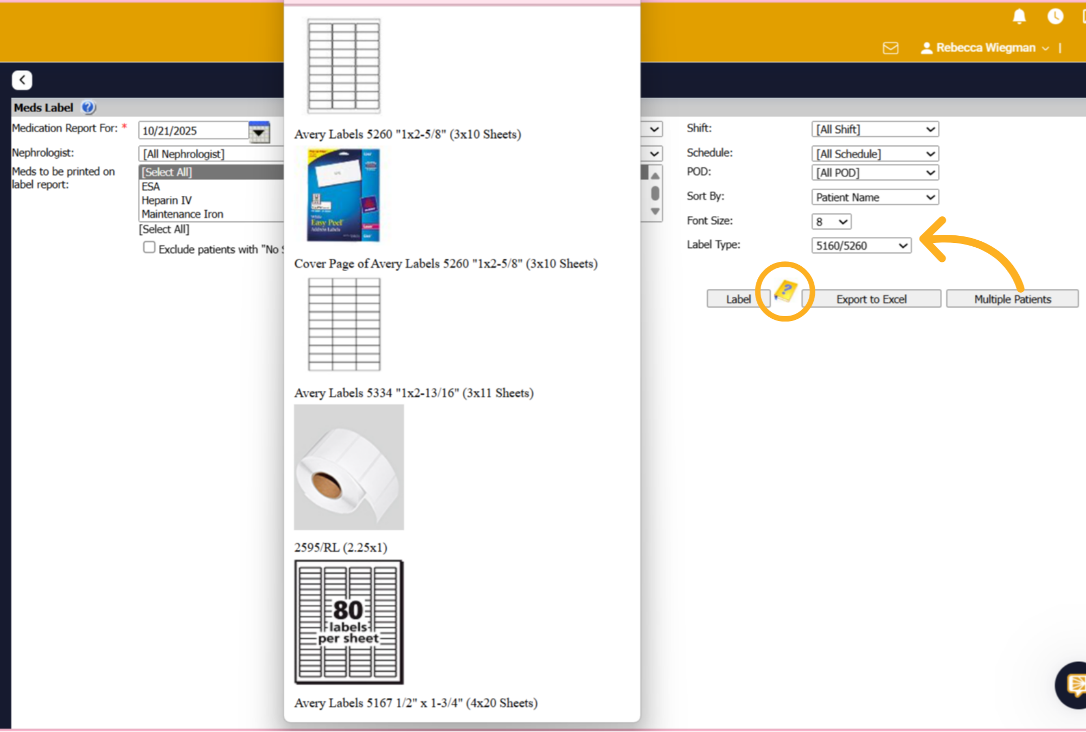Change the Label Type 5160/5260 dropdown
The width and height of the screenshot is (1086, 732).
861,246
